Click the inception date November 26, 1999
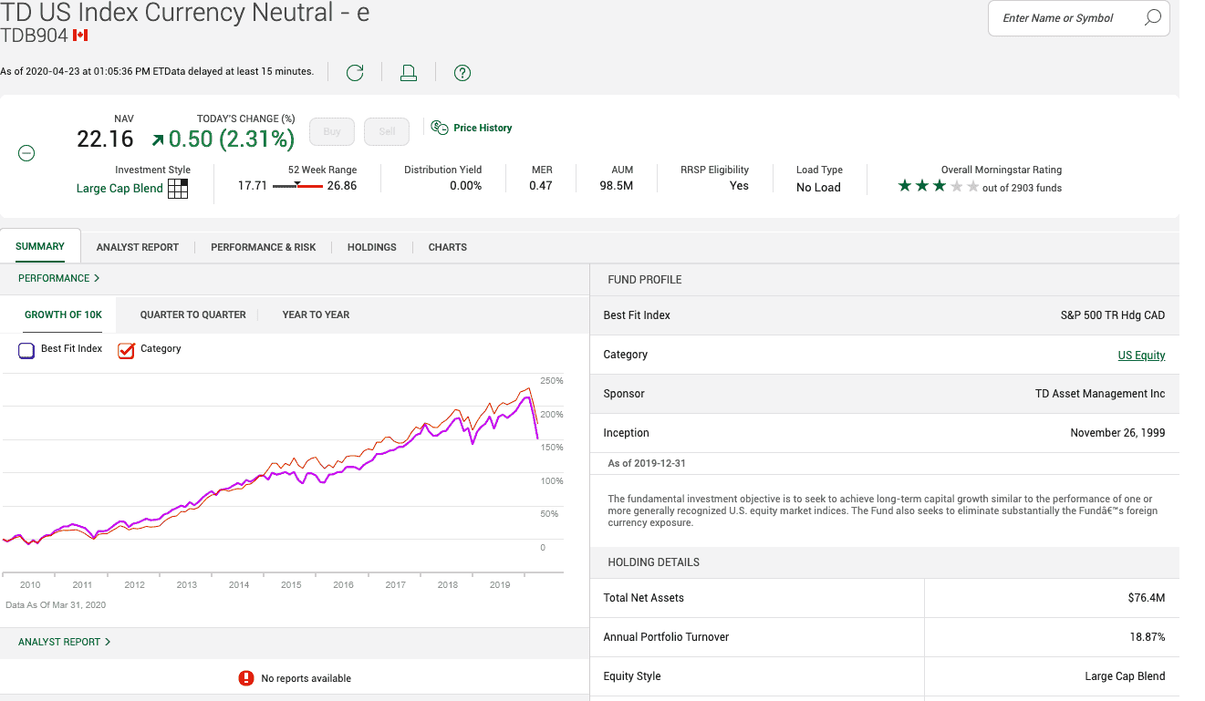Viewport: 1205px width, 701px height. (1117, 433)
